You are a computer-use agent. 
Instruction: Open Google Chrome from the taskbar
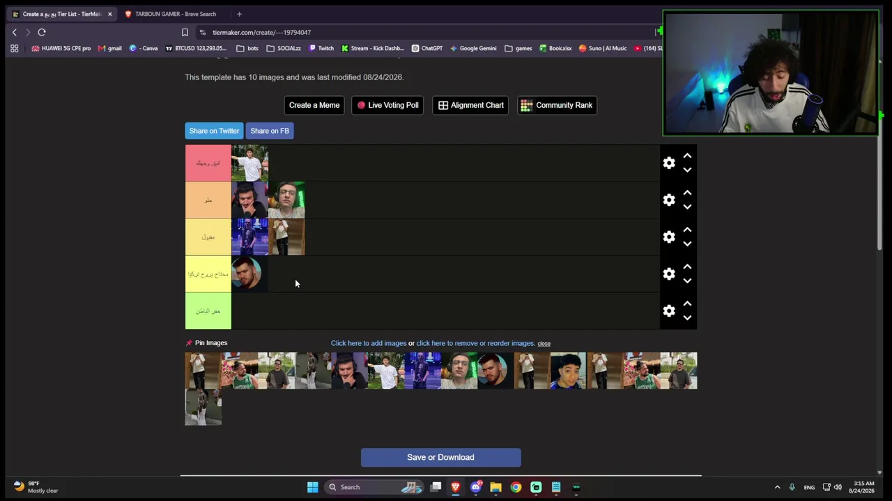coord(516,487)
